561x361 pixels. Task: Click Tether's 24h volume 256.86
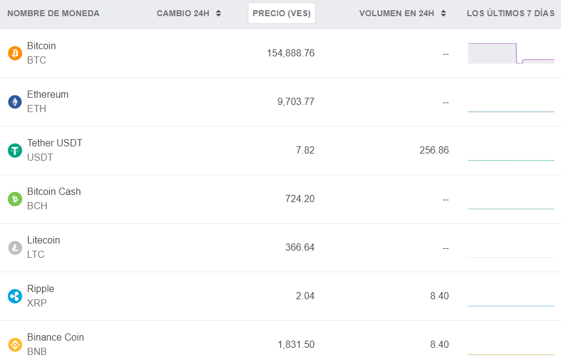434,151
